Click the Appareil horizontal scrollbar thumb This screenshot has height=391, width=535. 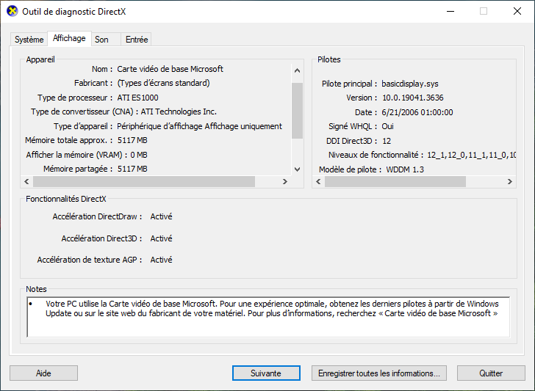click(x=144, y=181)
